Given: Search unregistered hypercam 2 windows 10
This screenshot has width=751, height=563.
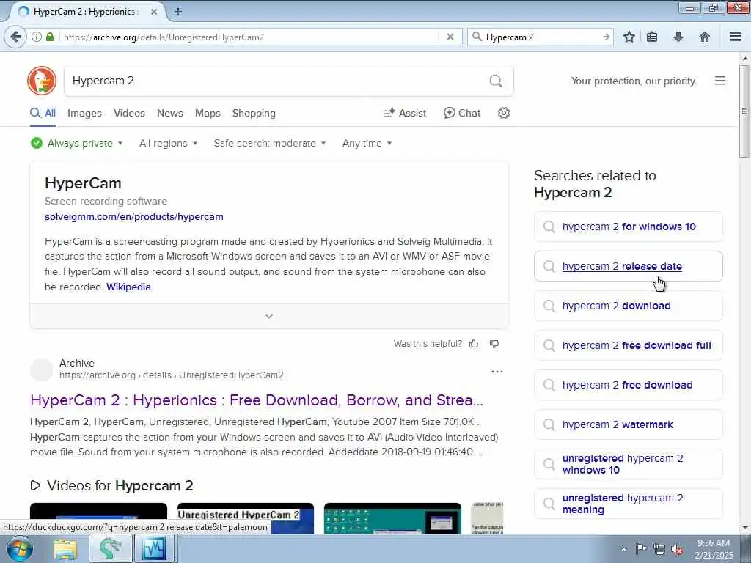Looking at the screenshot, I should click(629, 464).
